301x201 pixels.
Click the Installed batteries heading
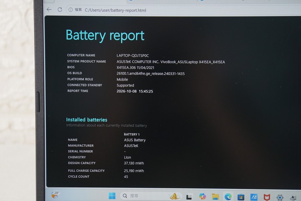pyautogui.click(x=87, y=120)
